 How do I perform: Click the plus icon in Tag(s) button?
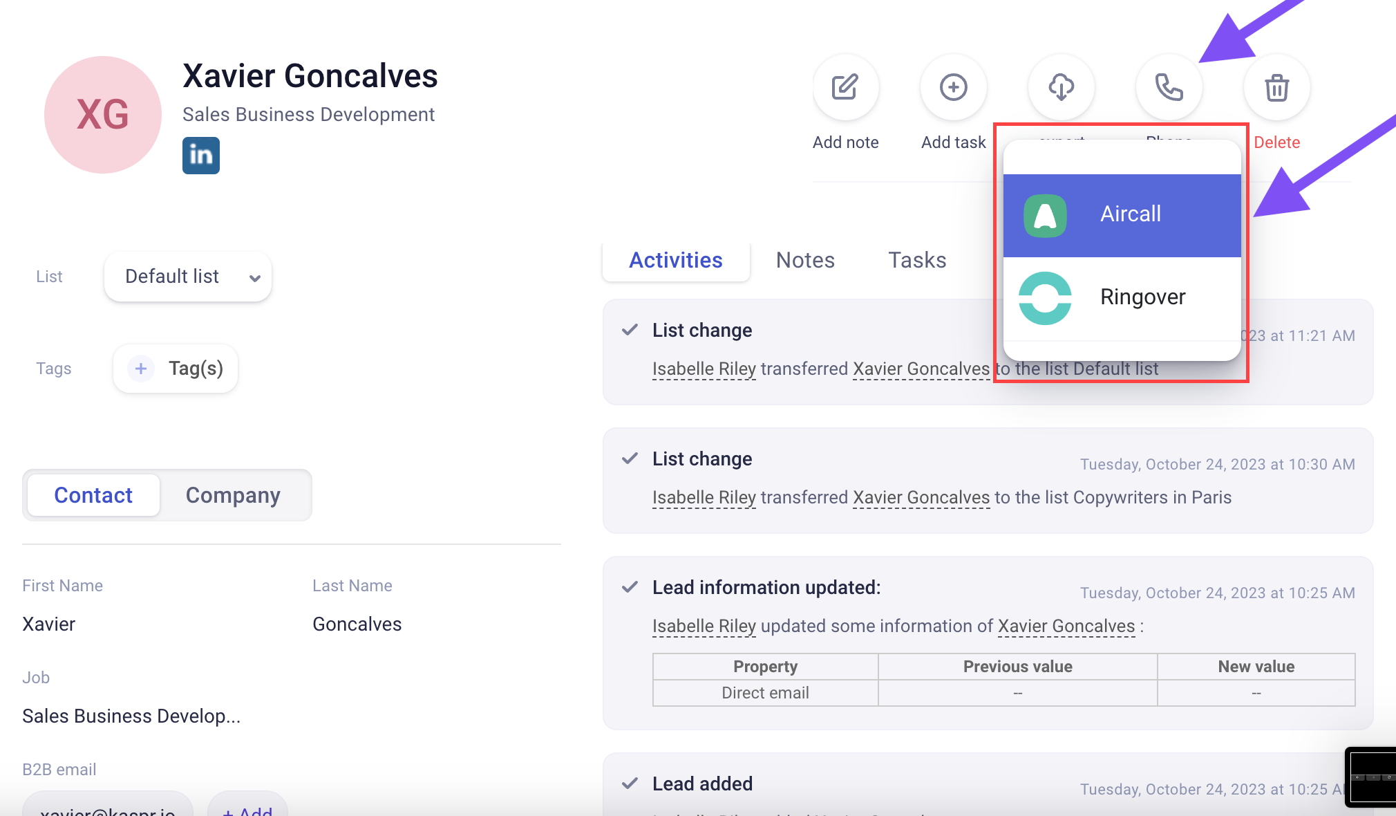pyautogui.click(x=141, y=369)
